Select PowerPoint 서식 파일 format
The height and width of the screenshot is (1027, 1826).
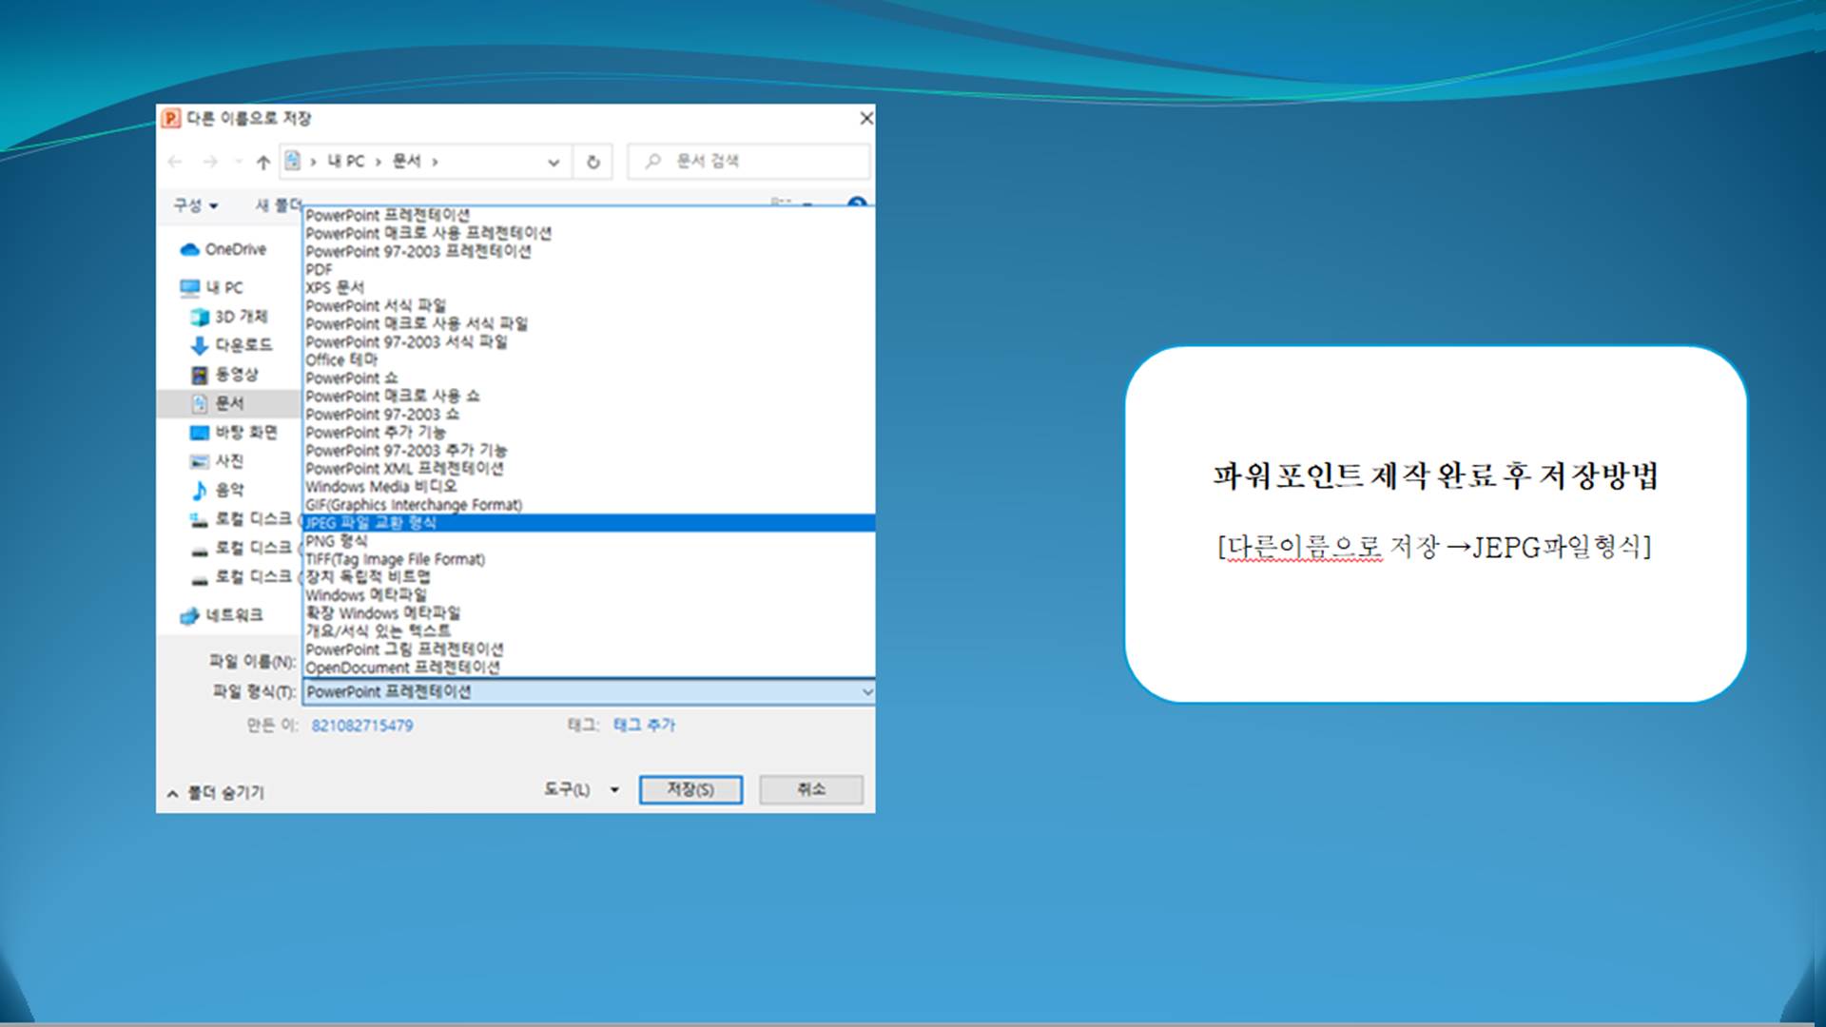(x=589, y=306)
